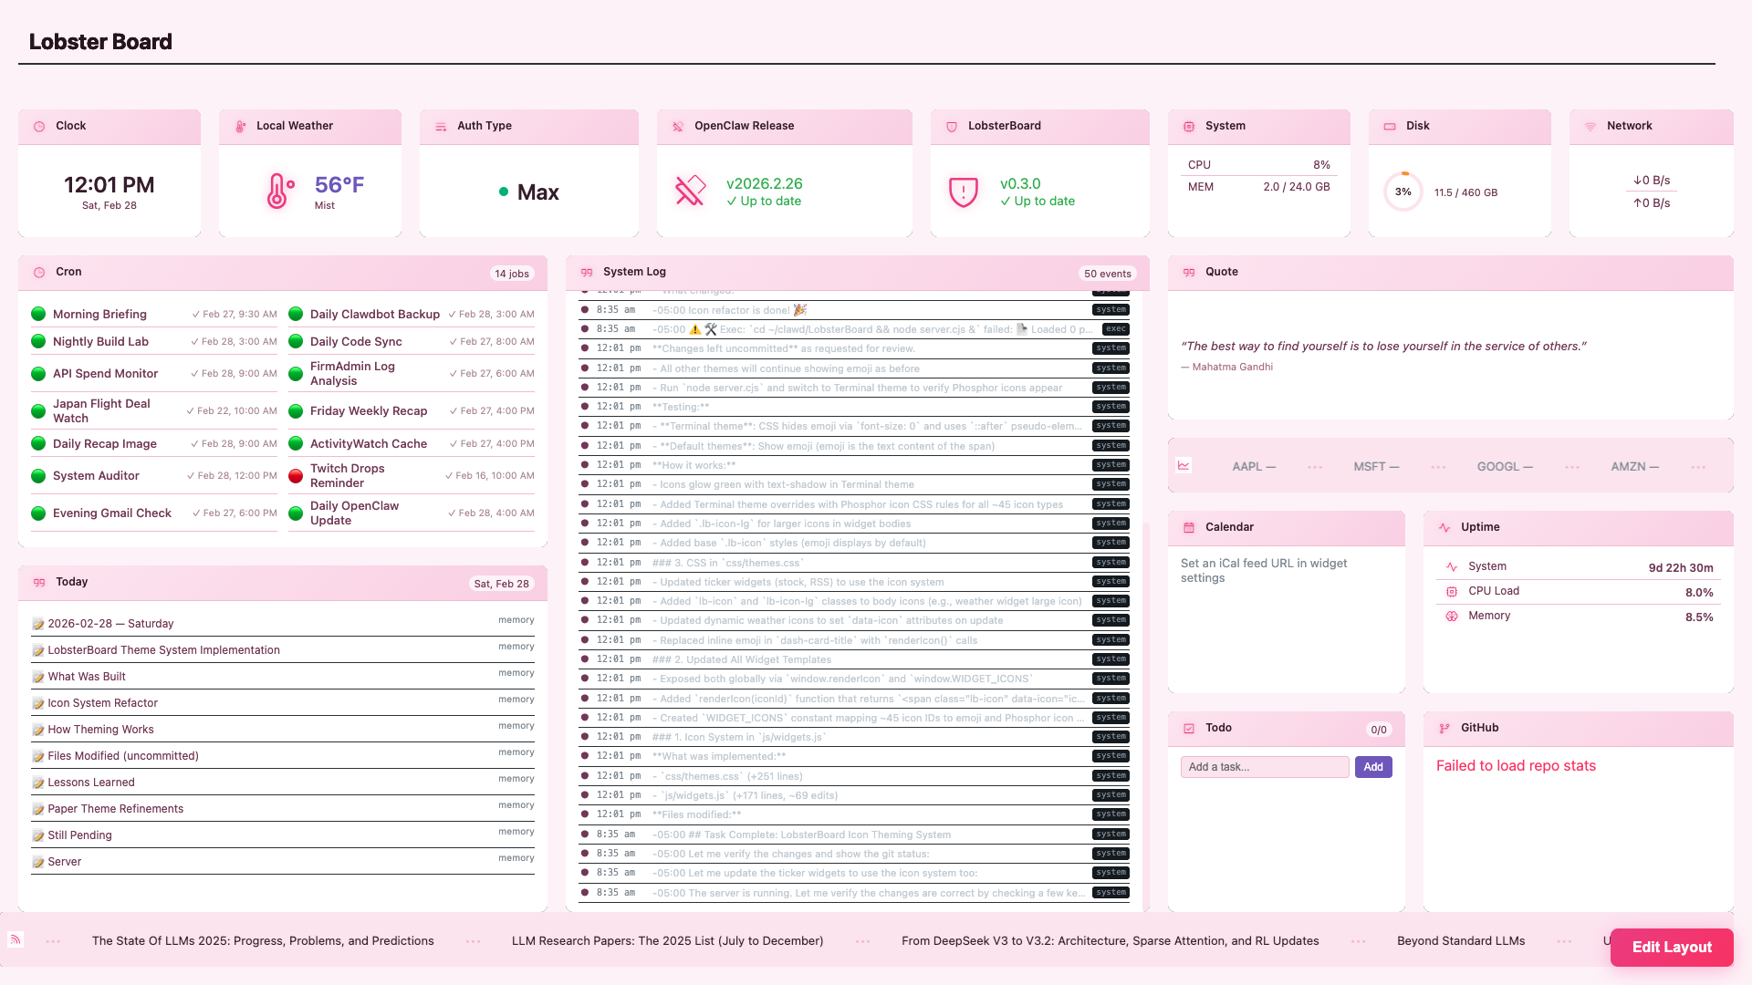Screen dimensions: 1752x985
Task: Click the GitHub widget branch icon
Action: (x=1444, y=728)
